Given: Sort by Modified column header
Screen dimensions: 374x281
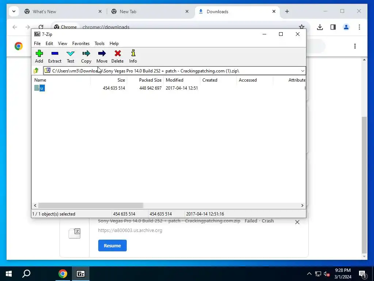Looking at the screenshot, I should 182,80.
